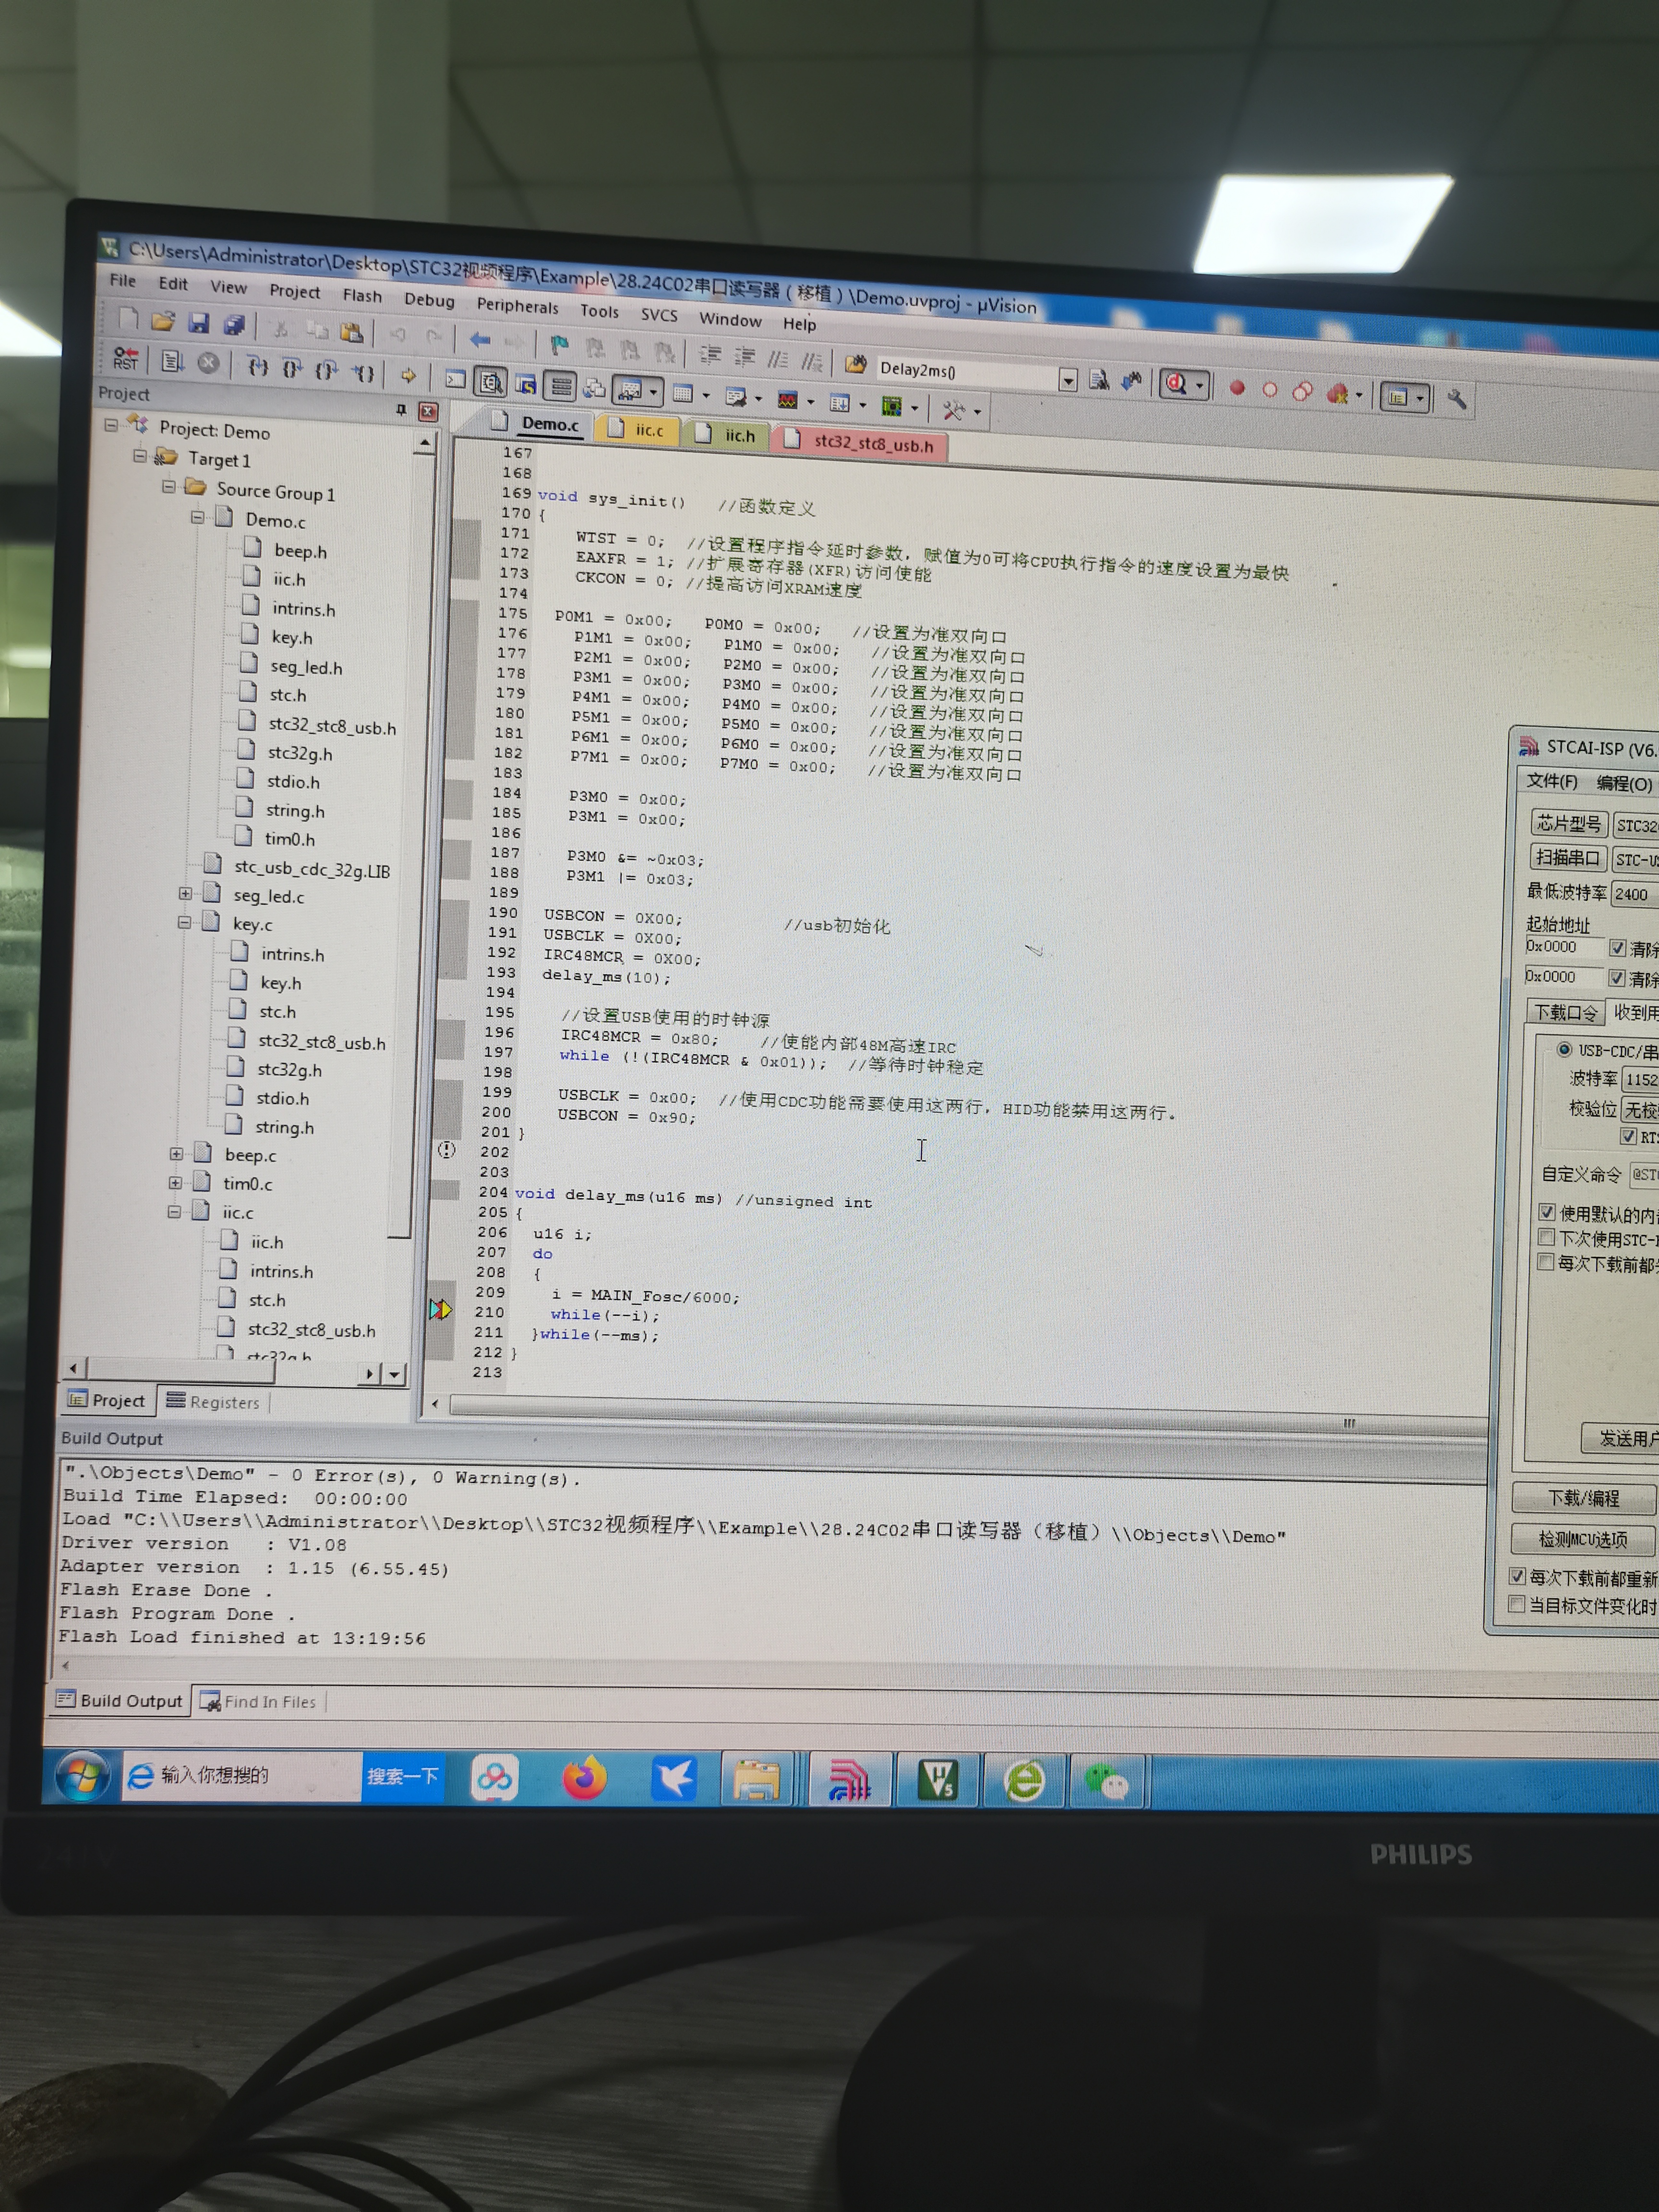Toggle the Symbols Window icon
Image resolution: width=1659 pixels, height=2212 pixels.
pyautogui.click(x=525, y=383)
